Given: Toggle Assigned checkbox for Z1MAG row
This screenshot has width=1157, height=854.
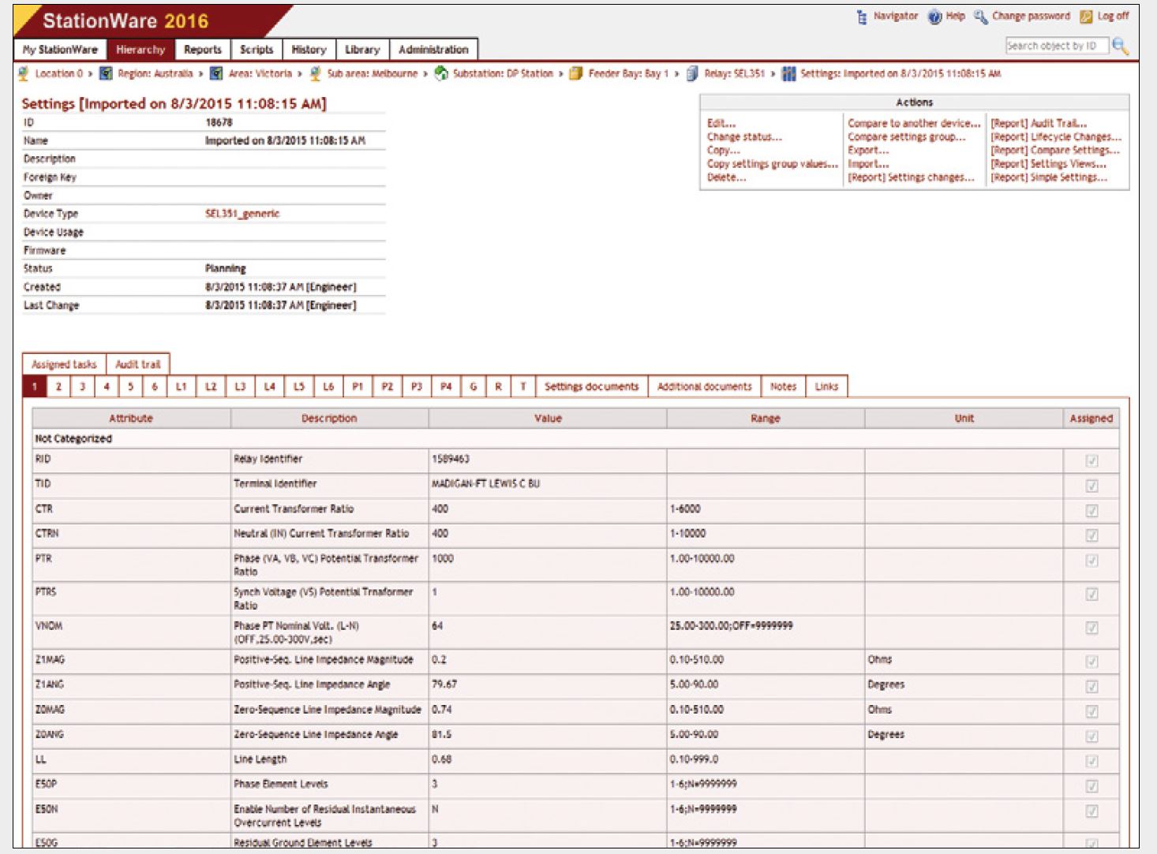Looking at the screenshot, I should [1091, 662].
